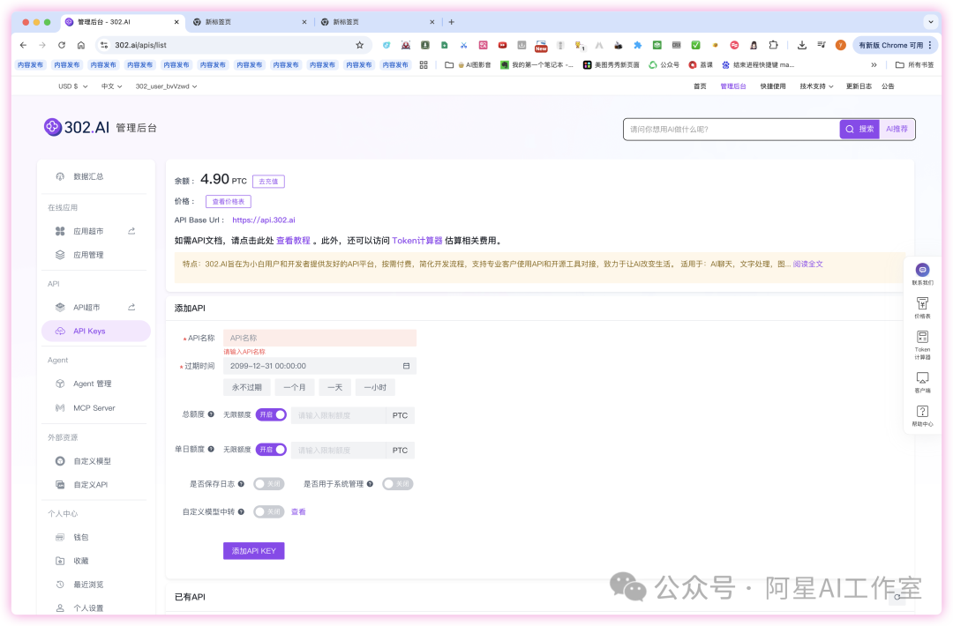953x626 pixels.
Task: Click the help icon next to 总额度
Action: point(211,414)
